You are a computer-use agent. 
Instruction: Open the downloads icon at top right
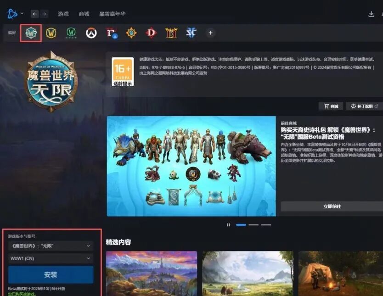(x=371, y=14)
